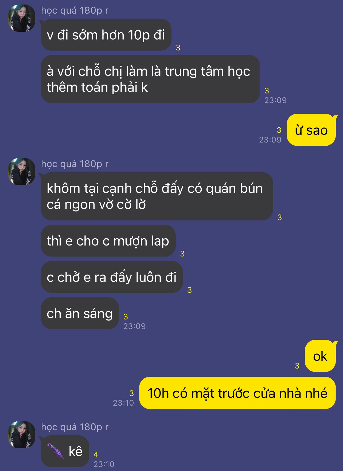This screenshot has height=471, width=343.
Task: Tap the 23:10 timestamp below 'kê' message
Action: click(104, 464)
